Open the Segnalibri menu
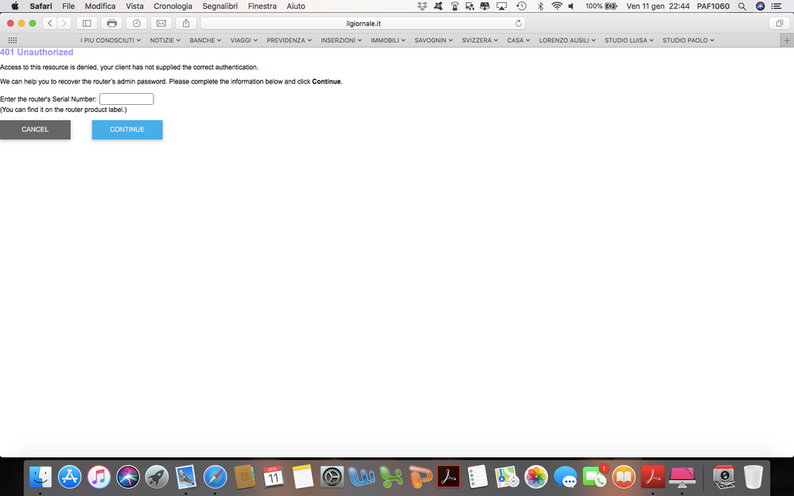The image size is (794, 496). click(x=220, y=6)
